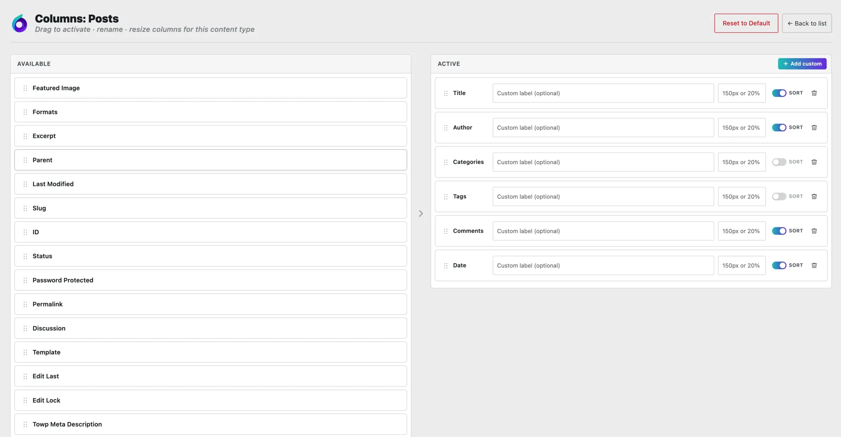
Task: Click the Tags custom label input
Action: [603, 196]
